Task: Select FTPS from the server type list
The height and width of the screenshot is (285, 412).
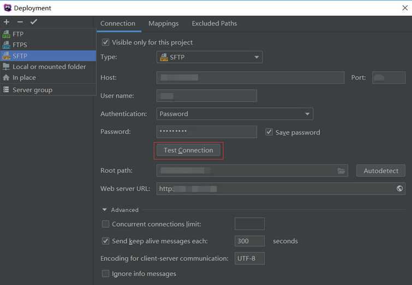Action: 48,45
